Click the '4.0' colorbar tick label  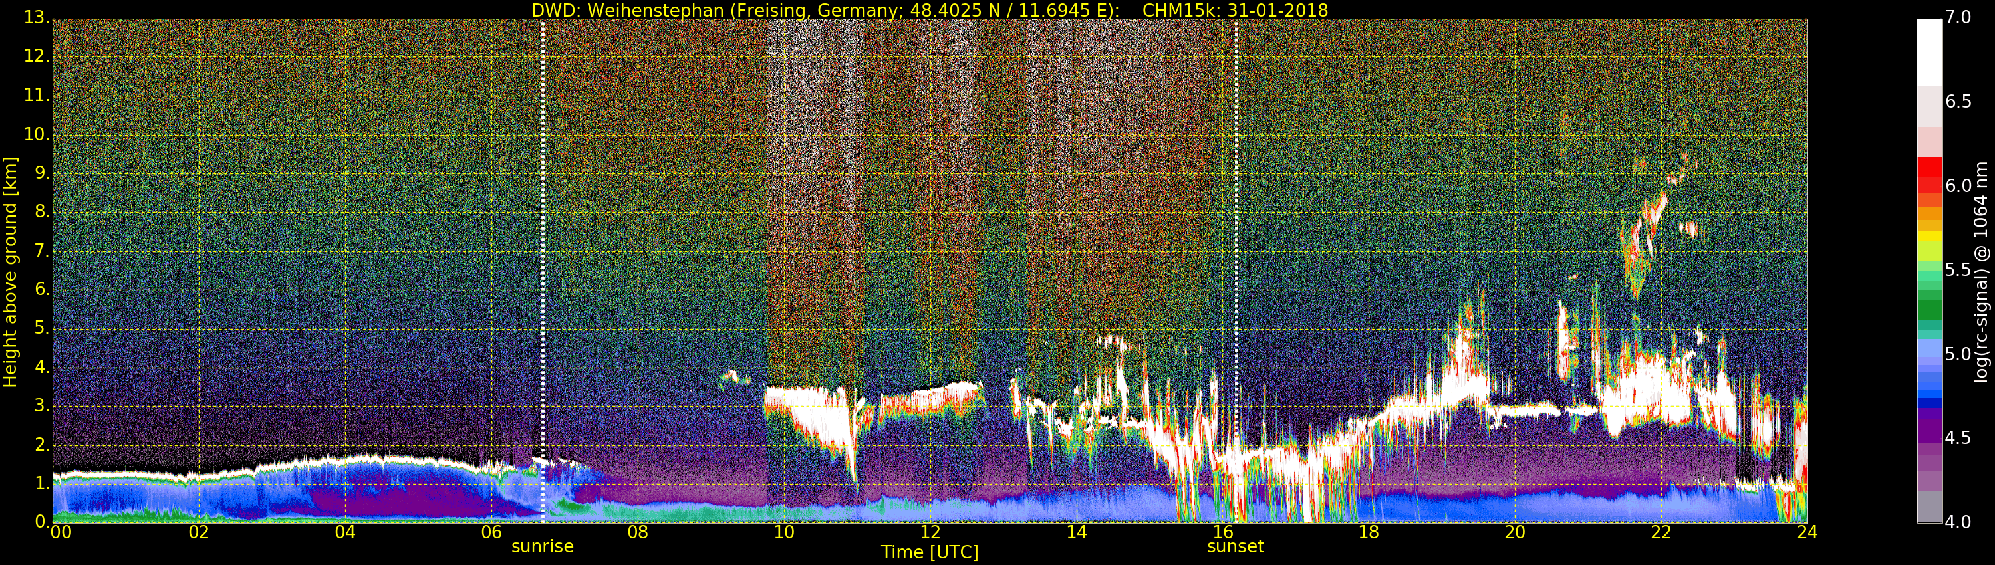[x=1958, y=522]
